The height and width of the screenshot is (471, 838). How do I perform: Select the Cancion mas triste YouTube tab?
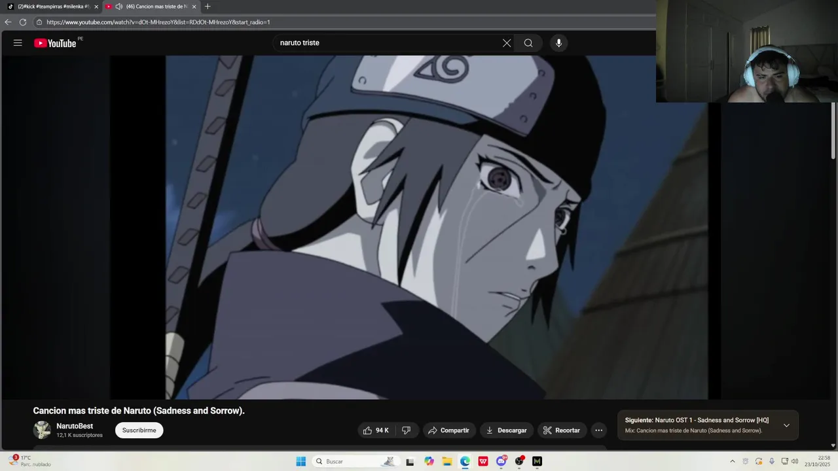pyautogui.click(x=152, y=7)
